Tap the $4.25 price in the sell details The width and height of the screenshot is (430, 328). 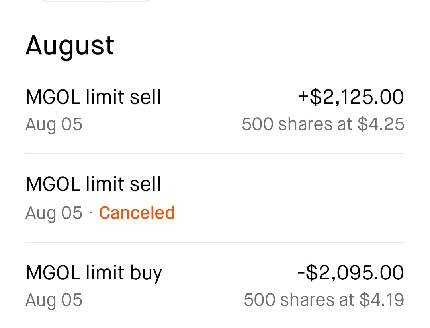[x=381, y=124]
